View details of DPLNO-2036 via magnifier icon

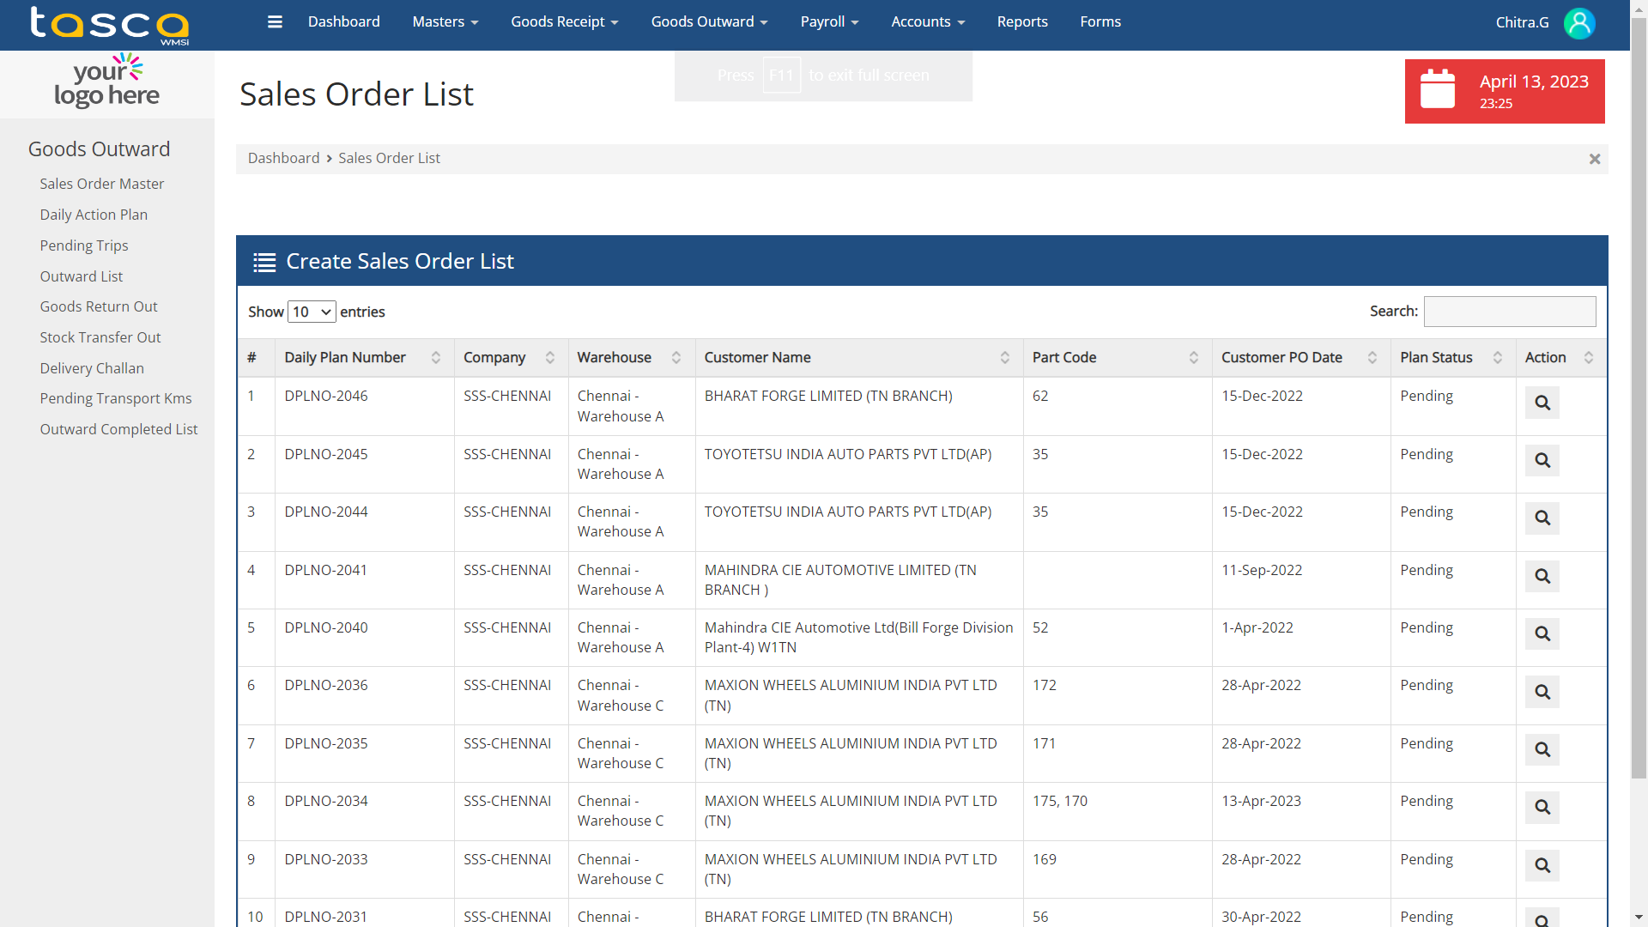tap(1542, 692)
